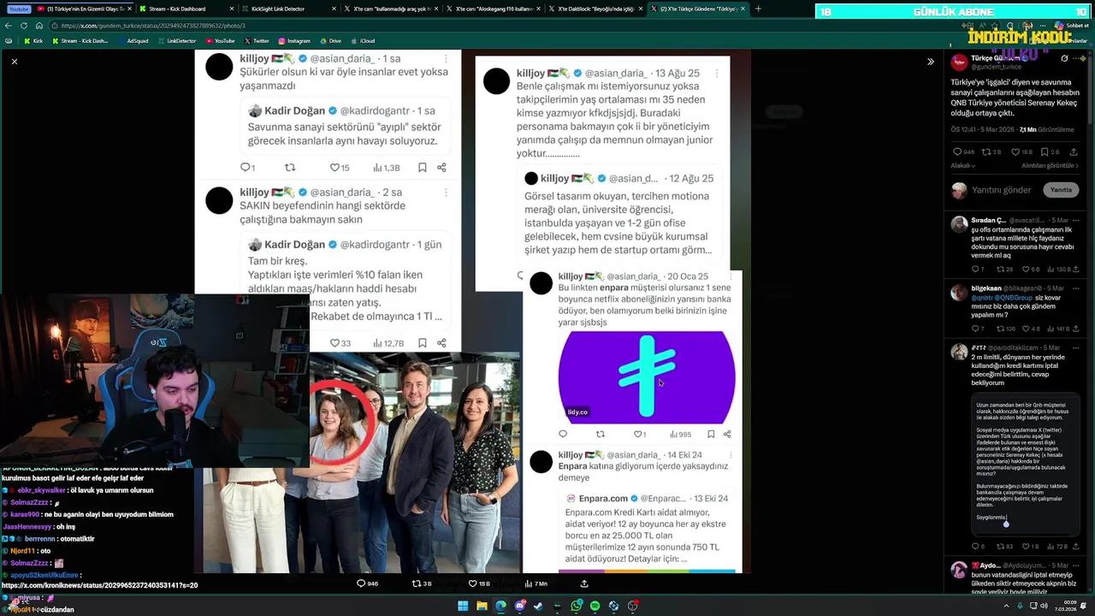Open the Drive bookmark
Image resolution: width=1095 pixels, height=616 pixels.
click(330, 41)
